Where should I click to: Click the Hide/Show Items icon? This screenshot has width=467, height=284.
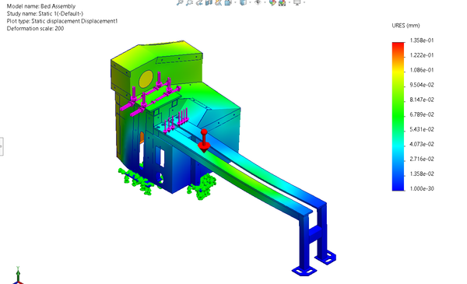258,2
